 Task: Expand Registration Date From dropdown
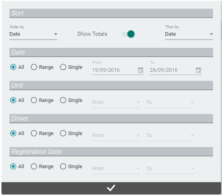[x=116, y=169]
